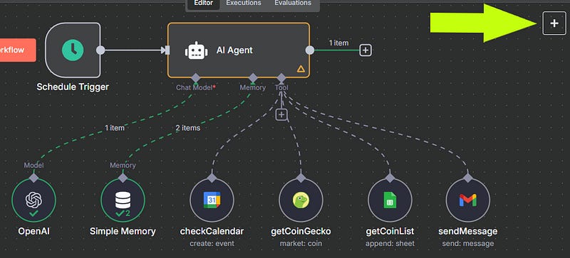Viewport: 570px width, 258px height.
Task: Click 'market: coin' subtitle
Action: click(301, 244)
